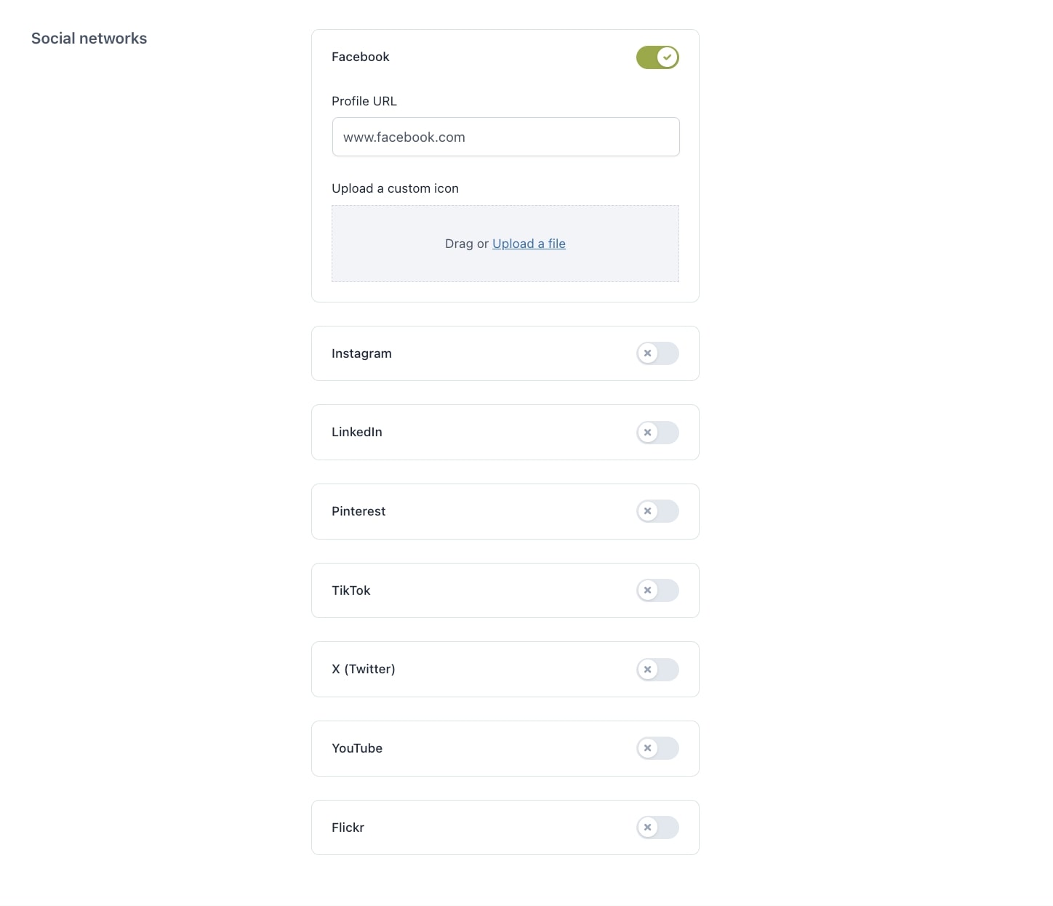Click the YouTube label text

357,748
